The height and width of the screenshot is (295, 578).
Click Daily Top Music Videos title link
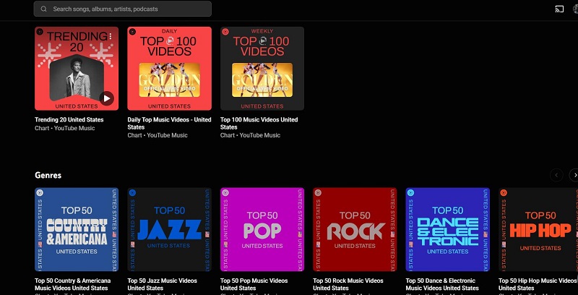pos(169,123)
